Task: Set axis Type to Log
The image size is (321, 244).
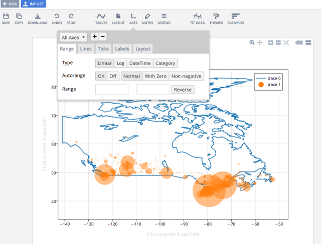Action: (120, 63)
